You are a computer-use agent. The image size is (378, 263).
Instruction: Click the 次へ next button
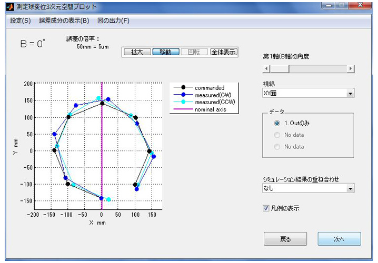(339, 239)
